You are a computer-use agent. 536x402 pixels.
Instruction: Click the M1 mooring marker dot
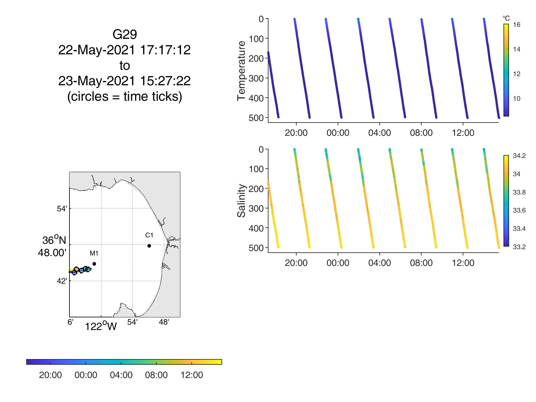[x=94, y=264]
